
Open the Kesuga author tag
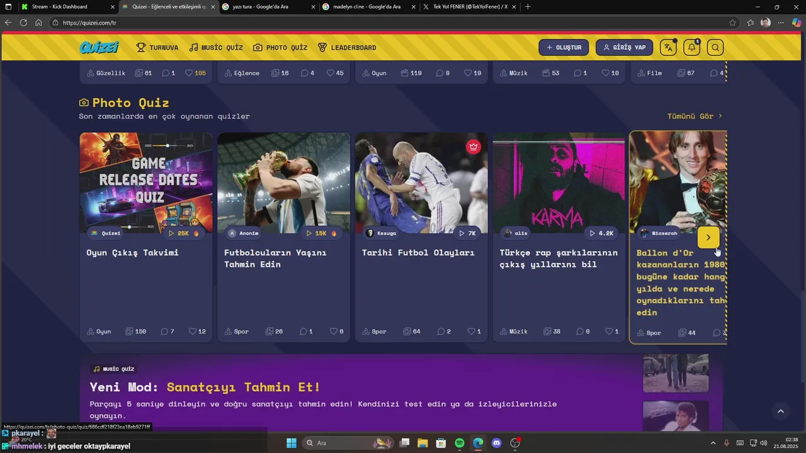[381, 233]
